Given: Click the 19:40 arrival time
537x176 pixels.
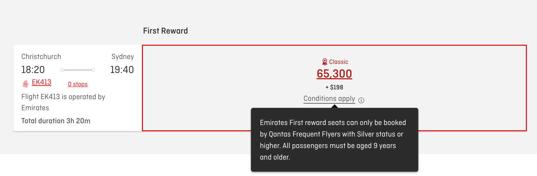Looking at the screenshot, I should 122,70.
